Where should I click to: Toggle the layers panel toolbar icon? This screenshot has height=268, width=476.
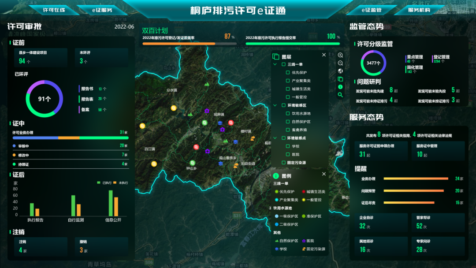[x=340, y=79]
